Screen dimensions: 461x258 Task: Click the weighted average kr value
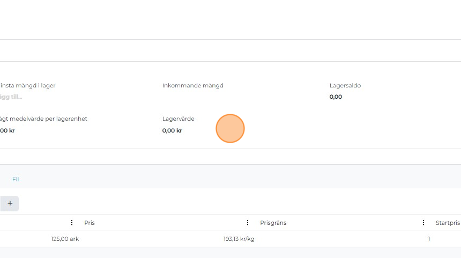(8, 130)
